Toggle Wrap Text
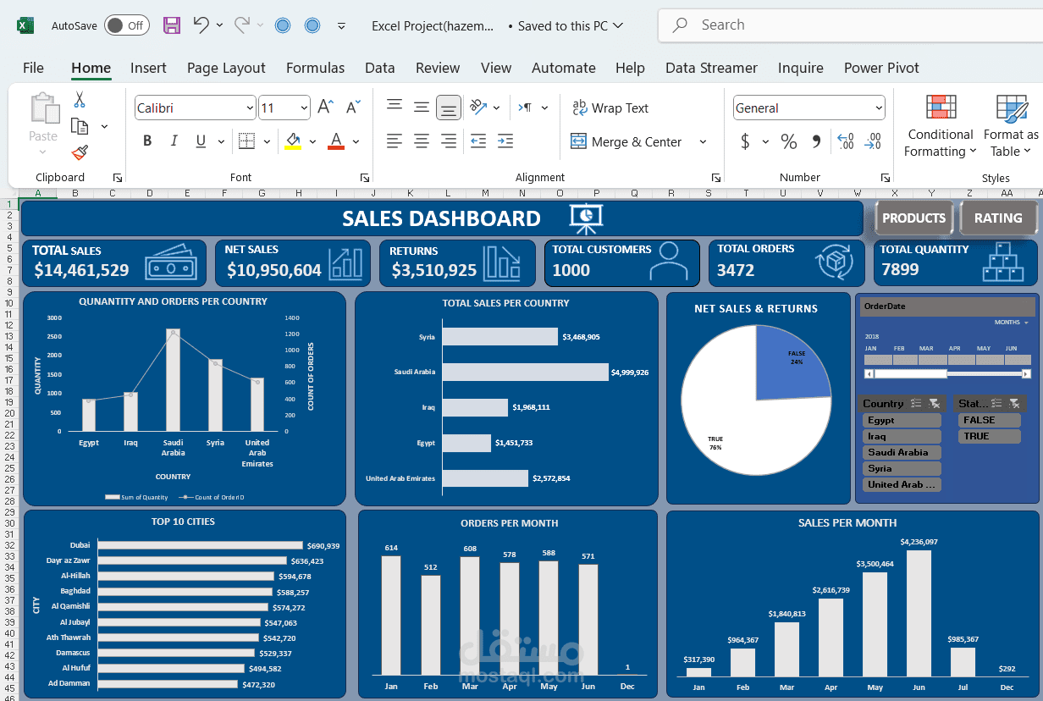This screenshot has height=701, width=1043. [610, 108]
